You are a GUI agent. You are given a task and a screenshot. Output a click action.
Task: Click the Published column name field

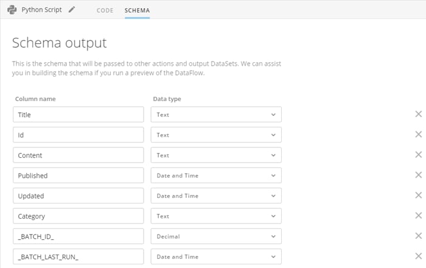[79, 175]
